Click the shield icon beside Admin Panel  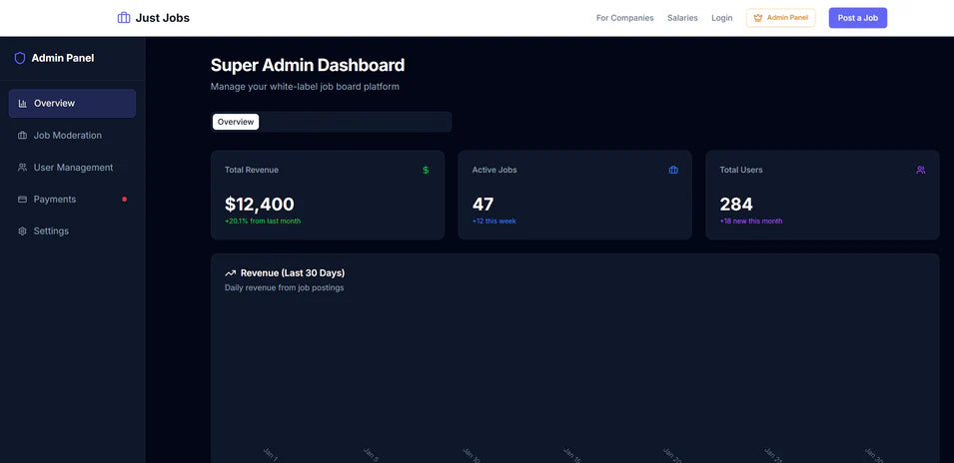20,58
